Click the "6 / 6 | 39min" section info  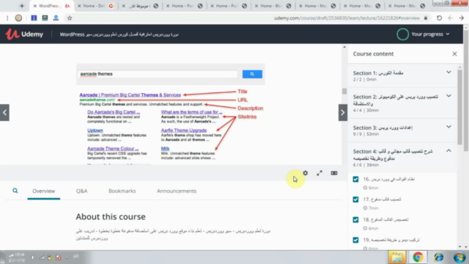[366, 165]
